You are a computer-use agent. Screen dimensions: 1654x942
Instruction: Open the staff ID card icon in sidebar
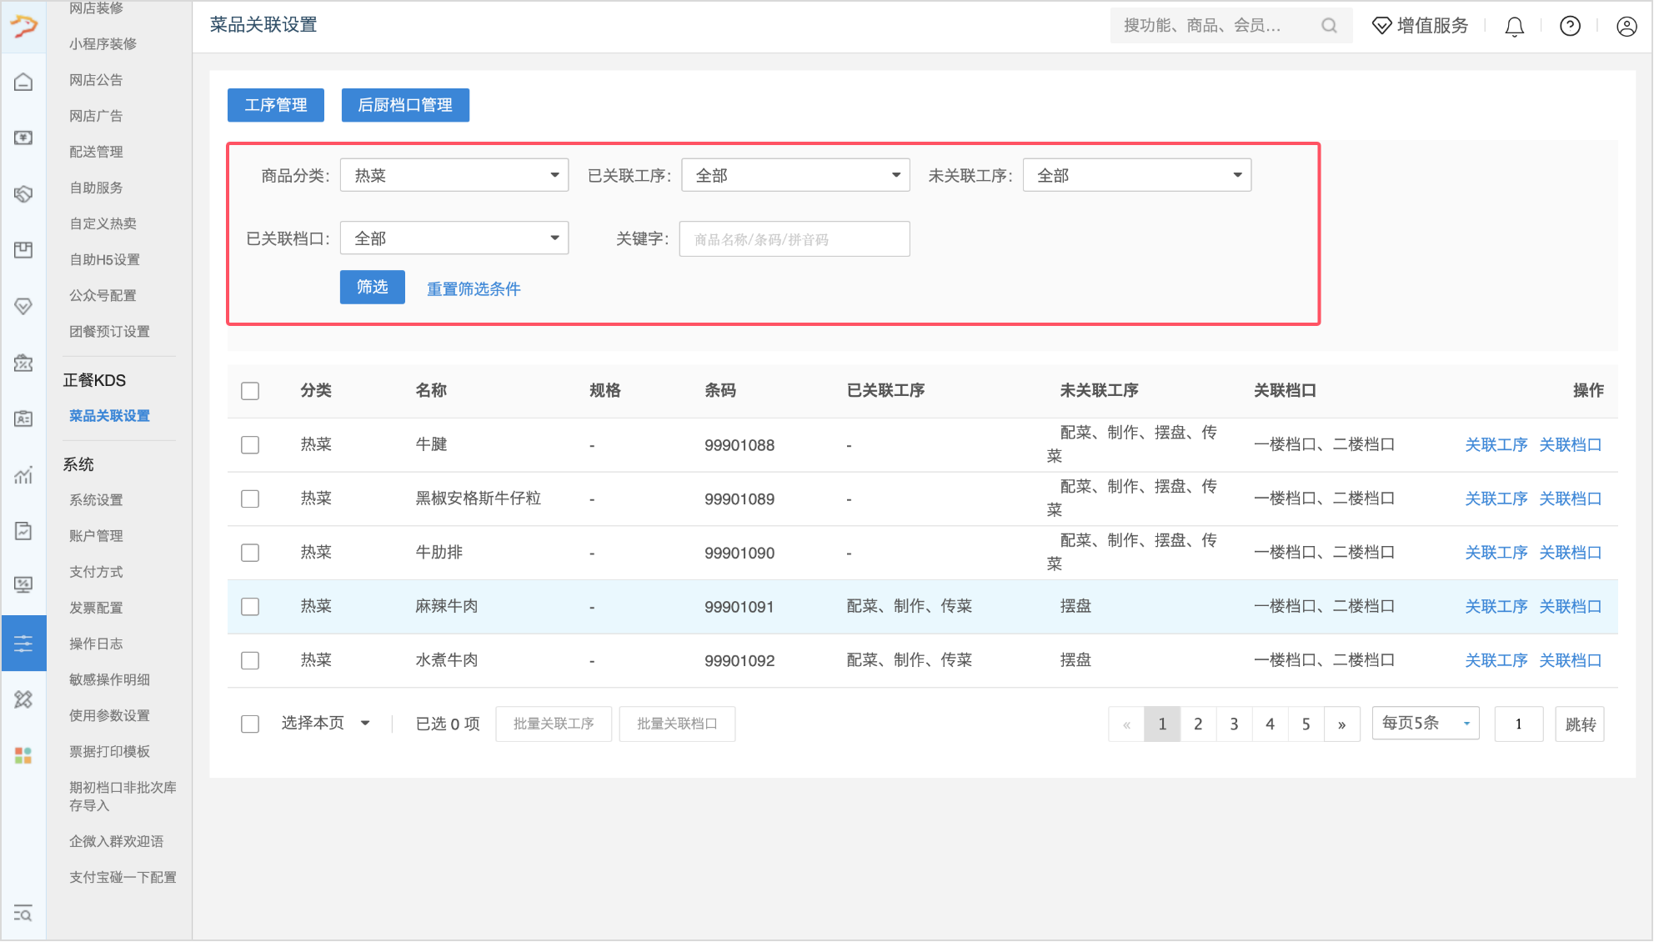pos(23,418)
